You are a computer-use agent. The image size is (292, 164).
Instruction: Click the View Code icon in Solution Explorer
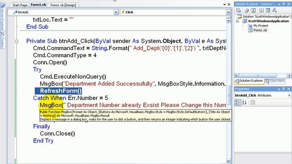pyautogui.click(x=261, y=10)
